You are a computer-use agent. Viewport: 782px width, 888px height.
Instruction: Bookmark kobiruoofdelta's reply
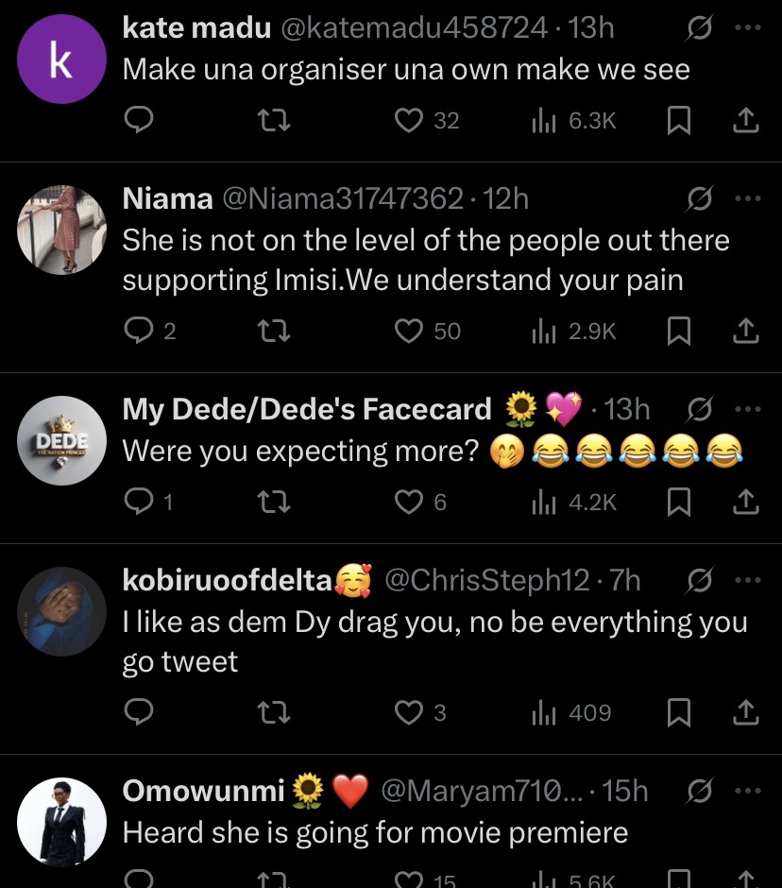[679, 713]
